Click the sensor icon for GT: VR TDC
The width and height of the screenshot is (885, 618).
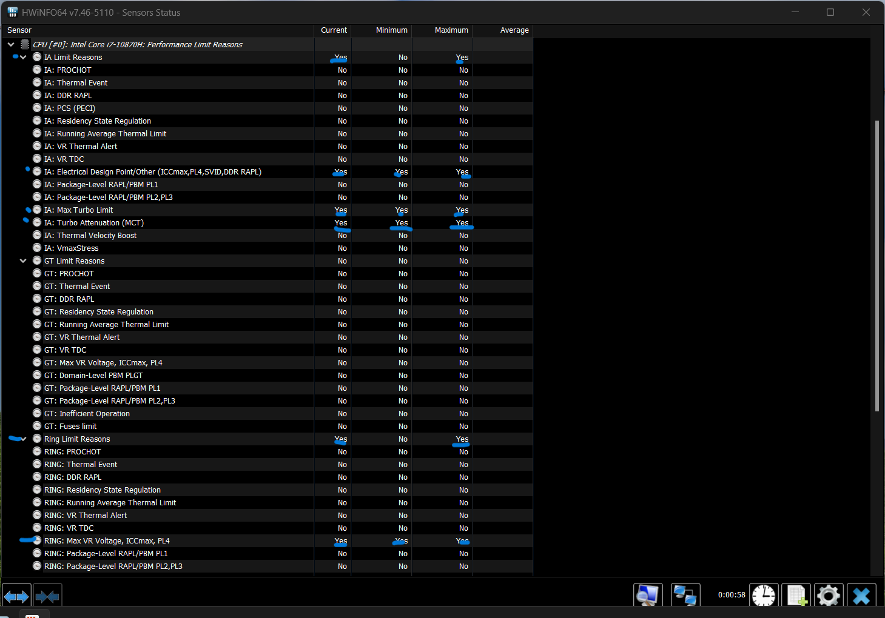coord(37,350)
